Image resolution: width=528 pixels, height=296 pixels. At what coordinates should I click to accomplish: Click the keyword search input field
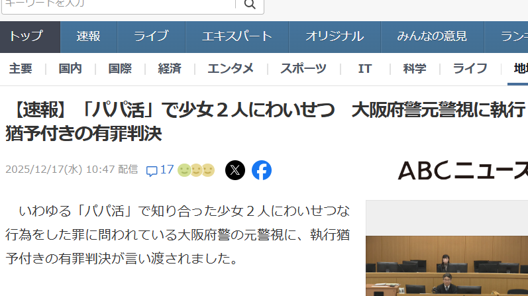click(119, 5)
